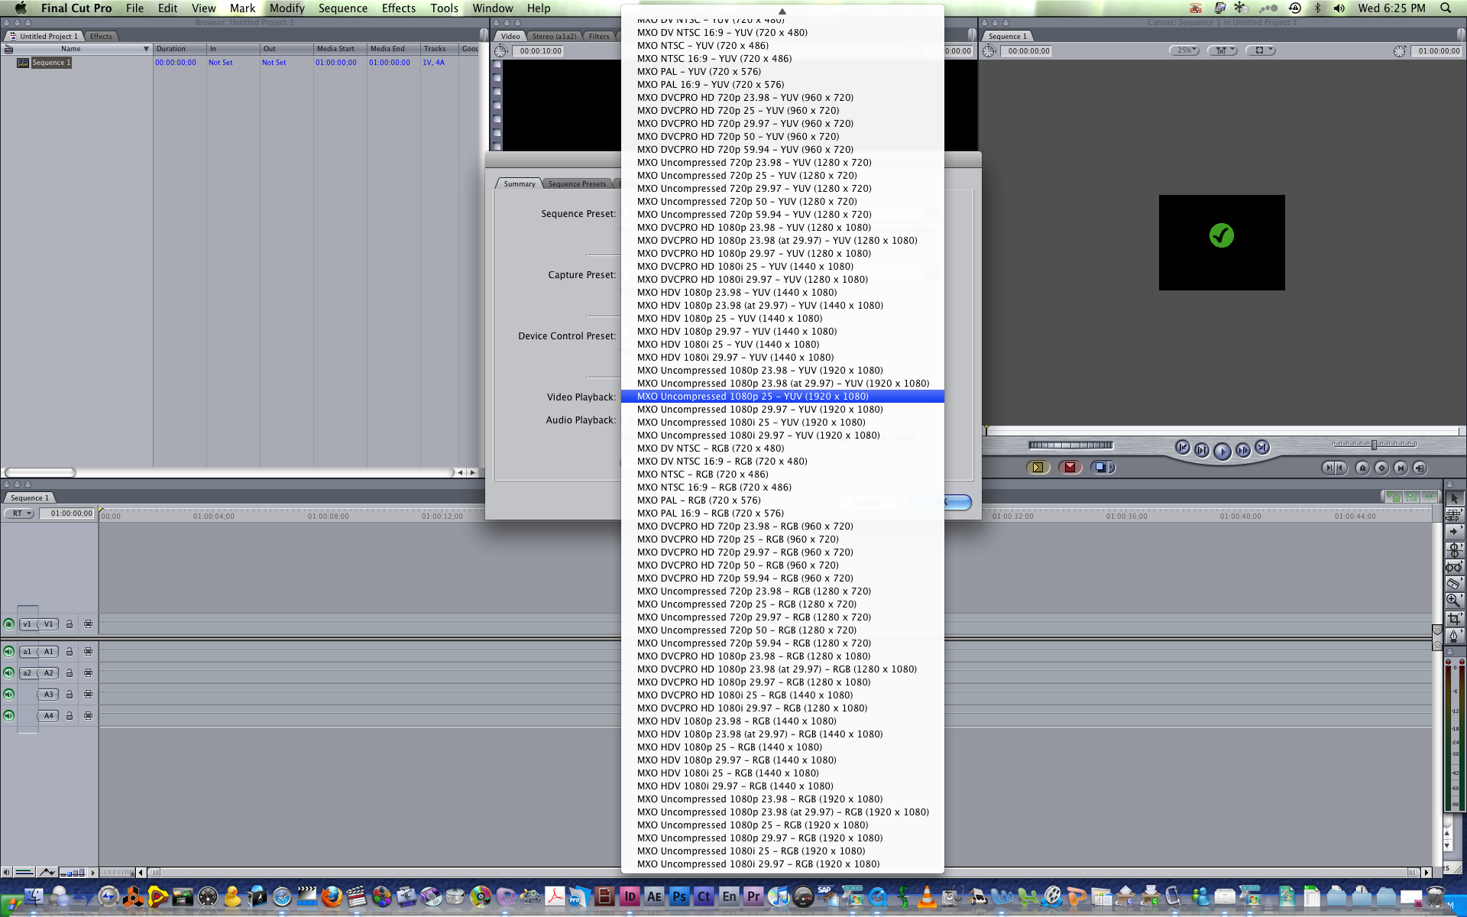1467x917 pixels.
Task: Switch to Sequence Presets tab
Action: coord(577,184)
